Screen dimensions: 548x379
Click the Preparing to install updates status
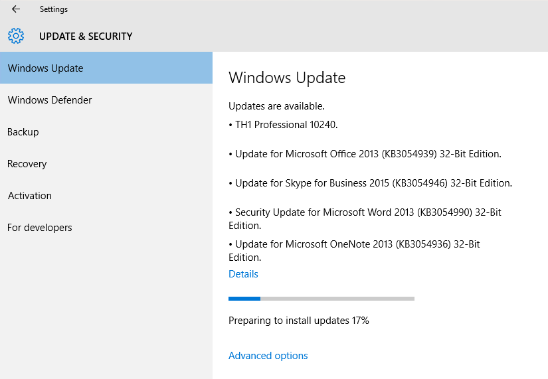[x=299, y=321]
